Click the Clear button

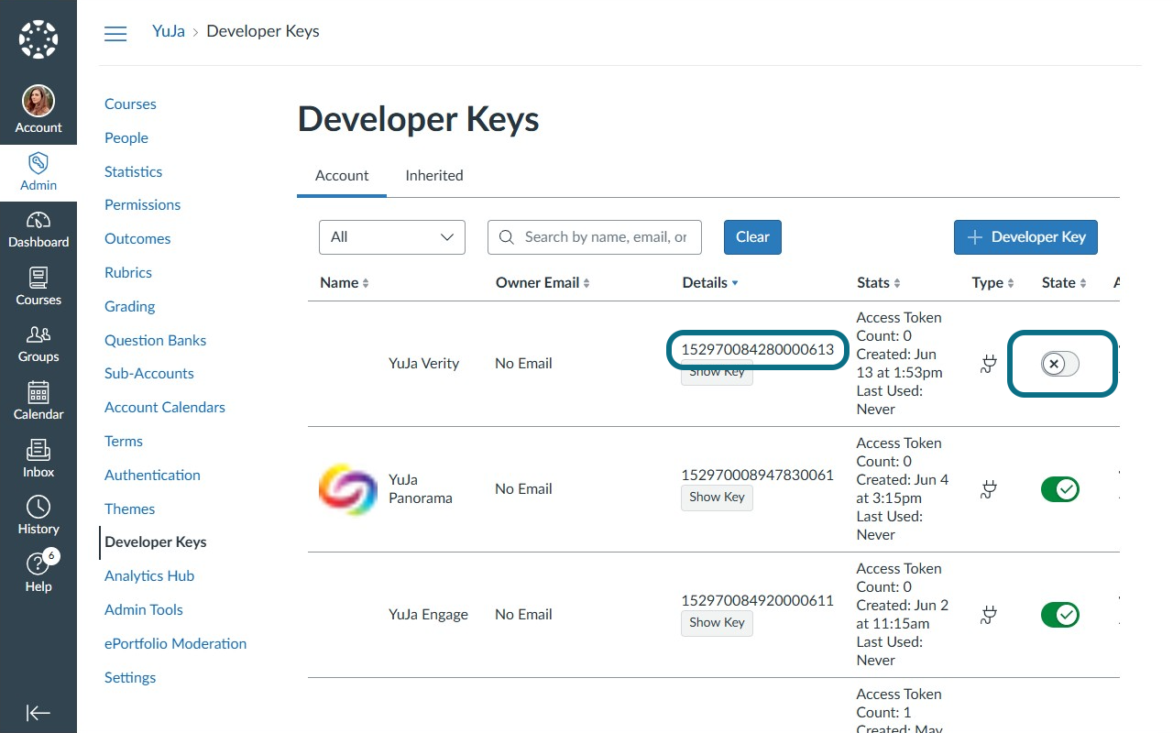[x=752, y=237]
